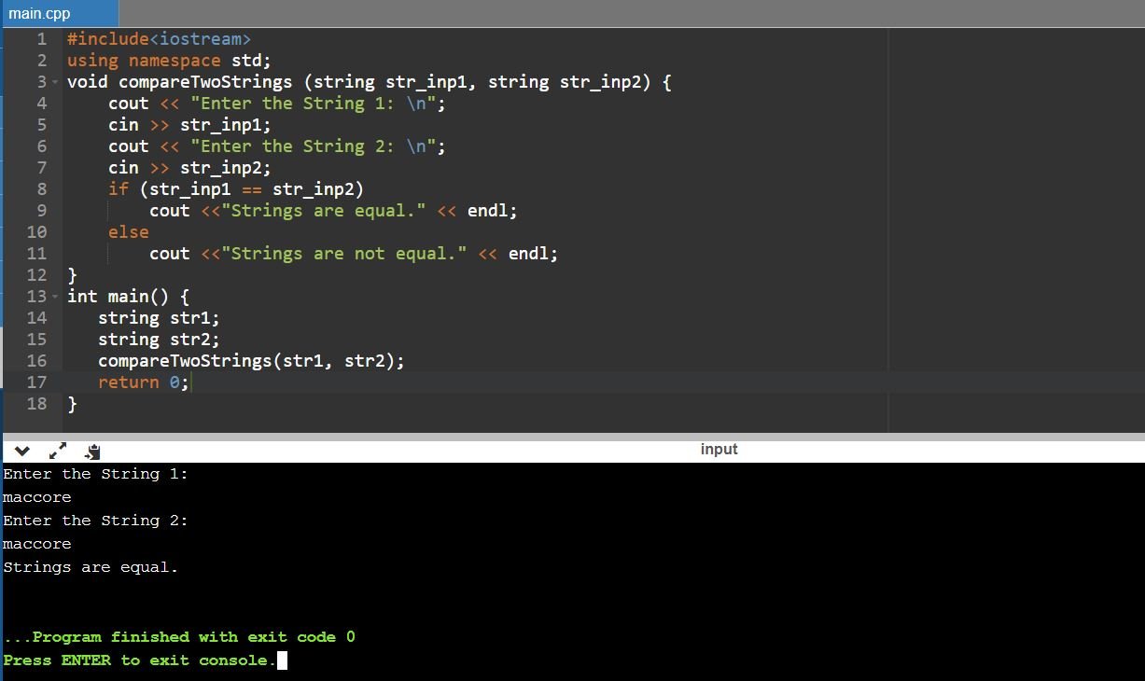Place cursor on the #include<iostream> line
The image size is (1145, 681).
(x=159, y=39)
